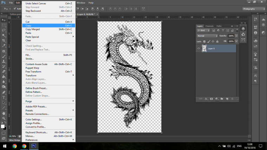Choose Free Transform menu item
Viewport: 267px width, 150px height.
click(48, 72)
